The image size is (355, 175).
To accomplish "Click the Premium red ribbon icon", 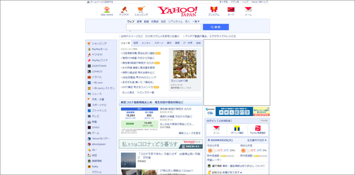I will pyautogui.click(x=214, y=9).
